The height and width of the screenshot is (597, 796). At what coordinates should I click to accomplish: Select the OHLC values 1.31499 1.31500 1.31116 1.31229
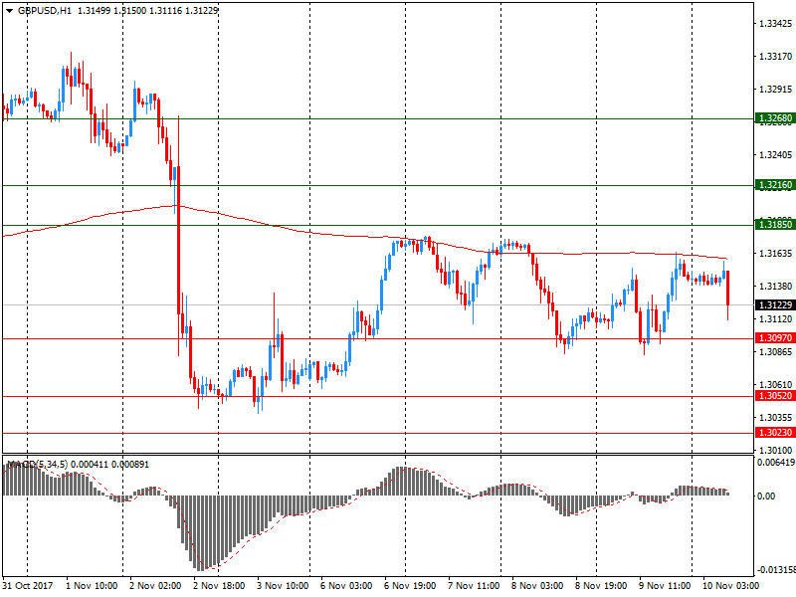pyautogui.click(x=147, y=10)
